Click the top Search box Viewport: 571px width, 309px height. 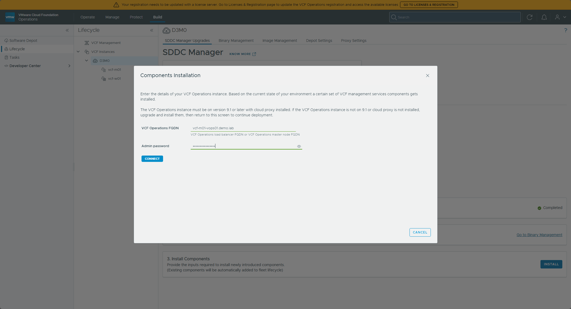(x=455, y=17)
